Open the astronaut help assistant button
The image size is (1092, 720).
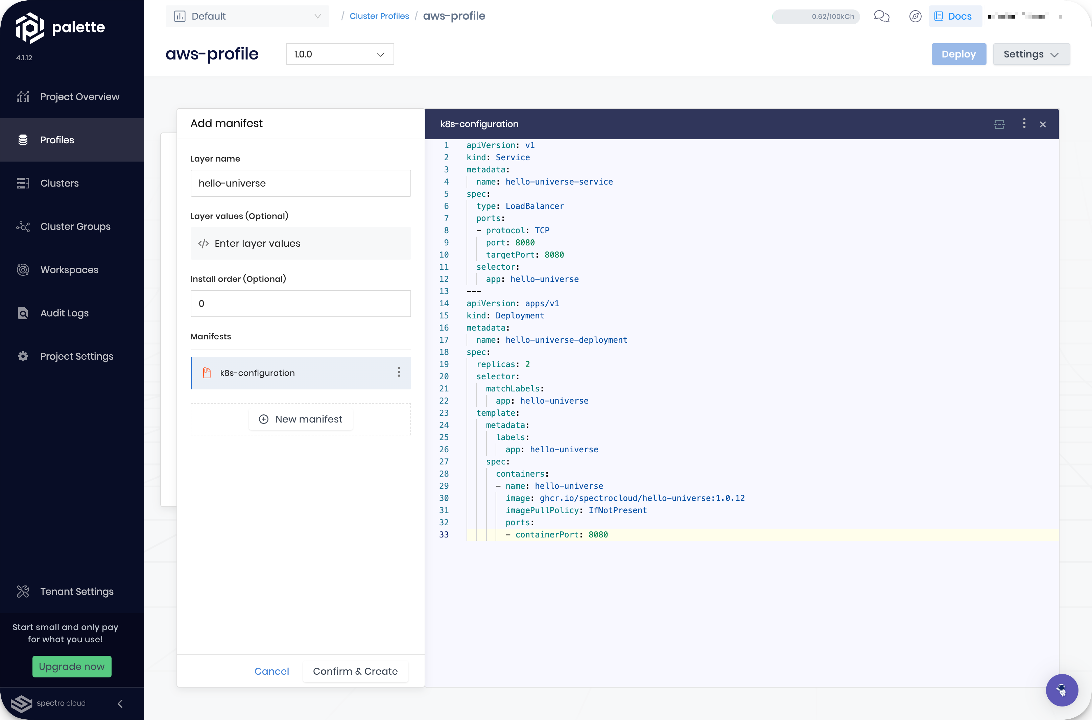[1062, 690]
